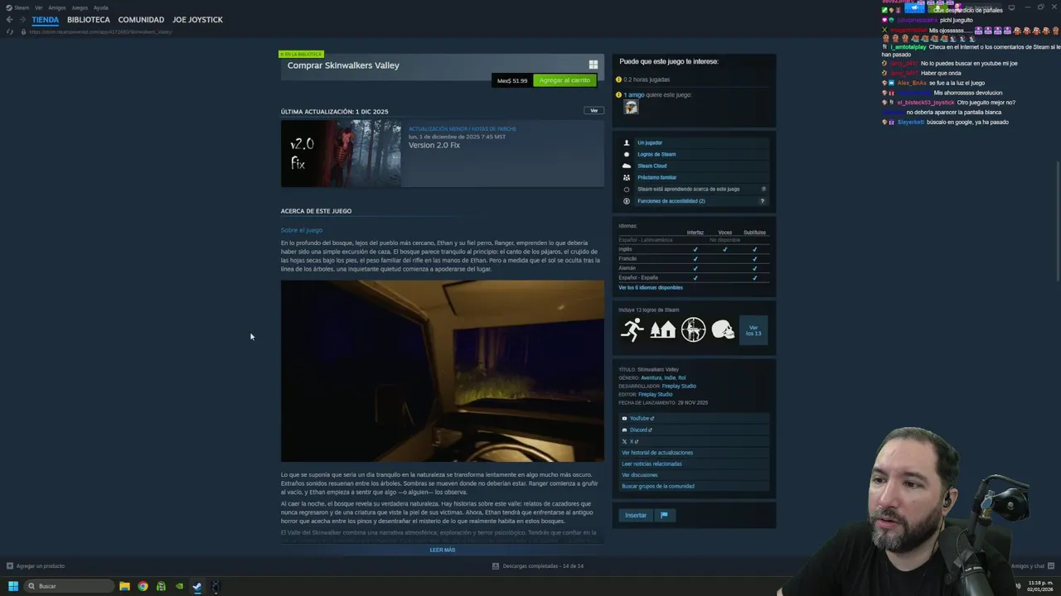
Task: Open the Ayuda menu
Action: click(x=100, y=7)
